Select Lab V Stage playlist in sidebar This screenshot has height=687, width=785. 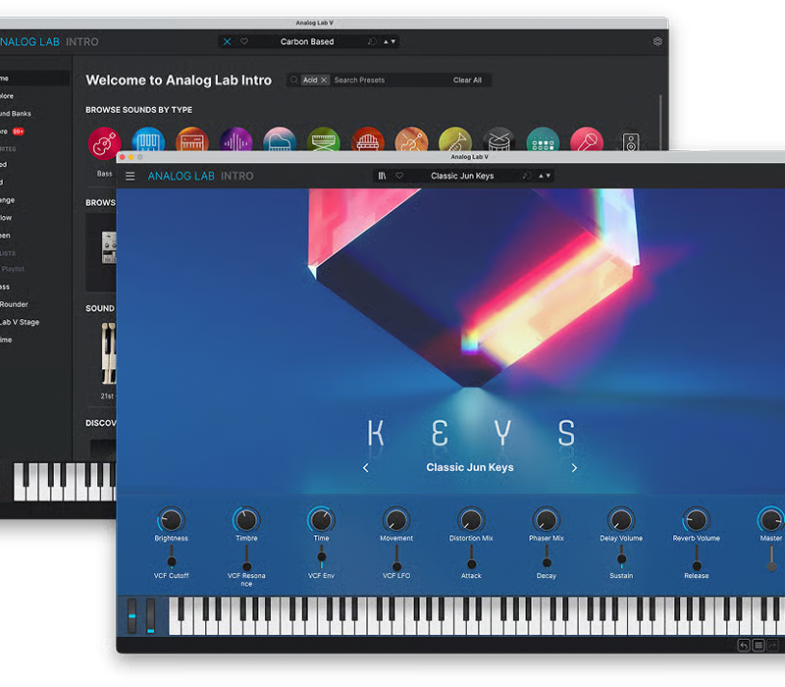[20, 322]
